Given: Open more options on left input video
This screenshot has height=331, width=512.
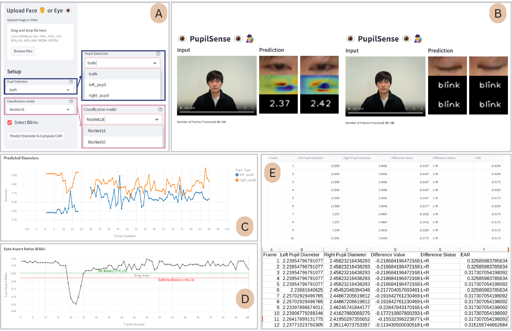Looking at the screenshot, I should (x=253, y=108).
